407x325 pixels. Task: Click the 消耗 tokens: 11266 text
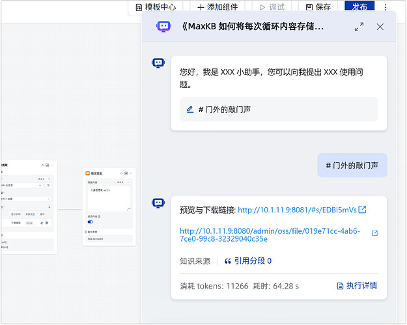(x=214, y=286)
